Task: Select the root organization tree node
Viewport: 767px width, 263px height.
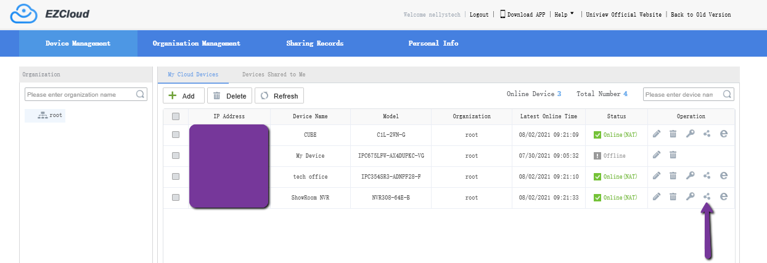Action: pos(51,115)
